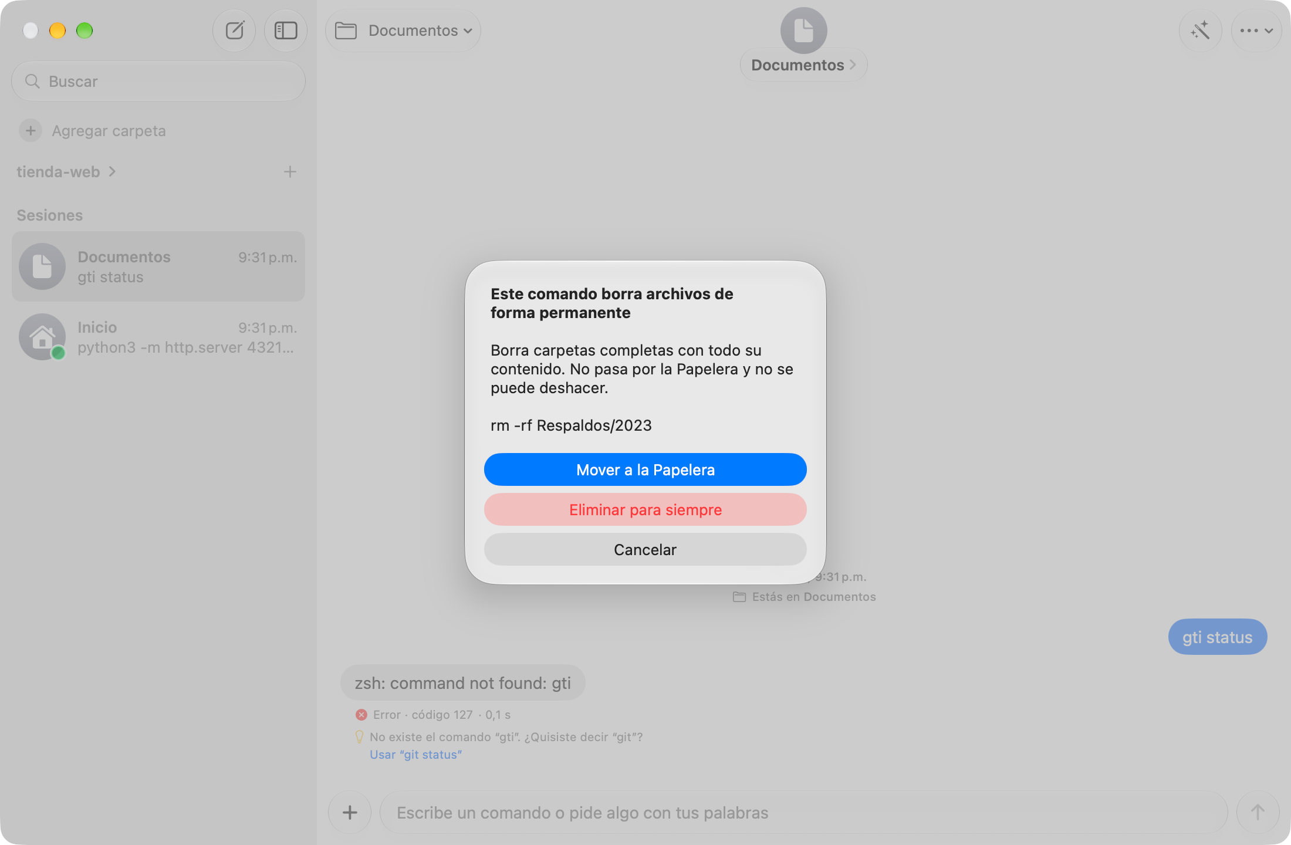Toggle the sidebar panel icon
Image resolution: width=1291 pixels, height=845 pixels.
[286, 31]
